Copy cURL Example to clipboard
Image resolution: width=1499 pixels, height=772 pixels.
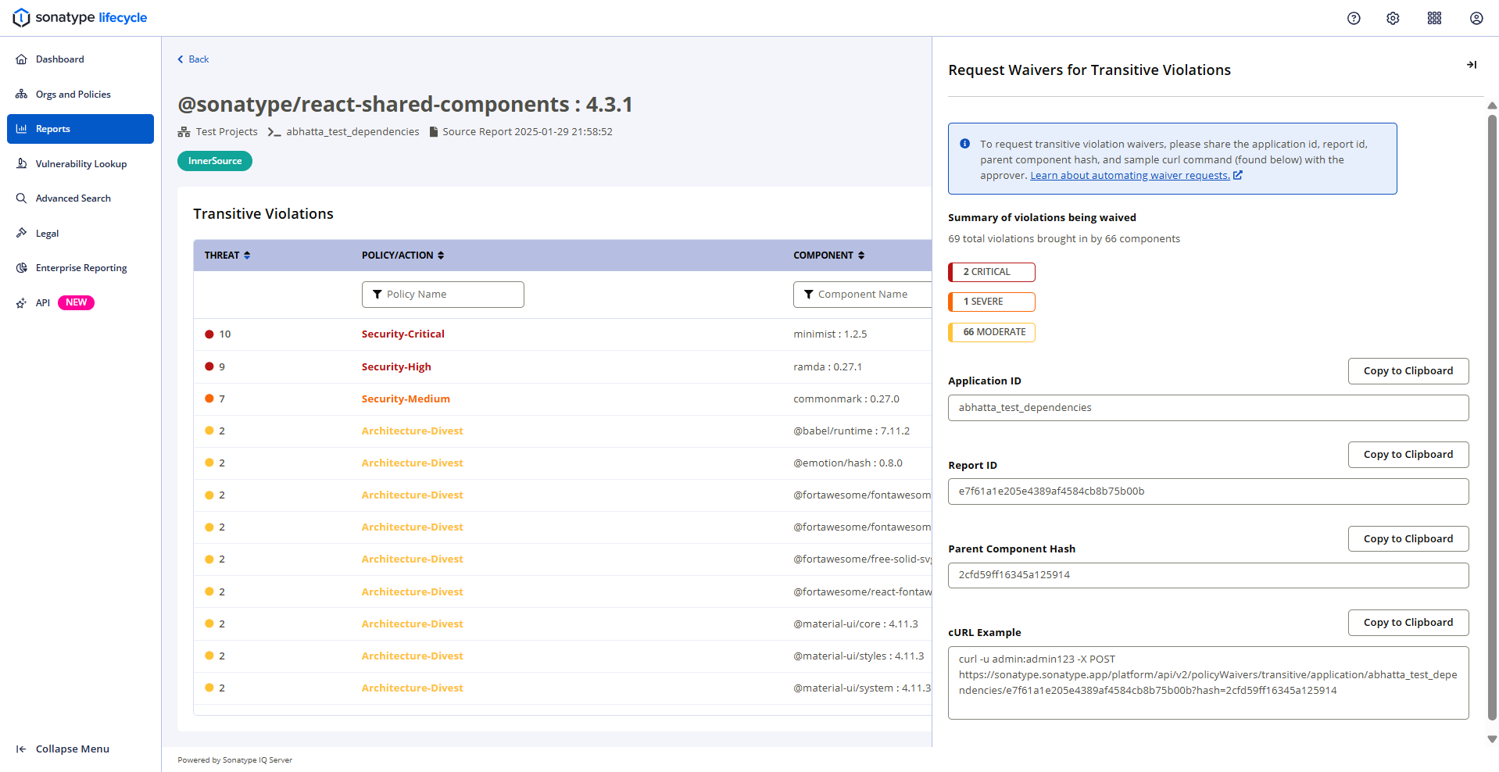point(1408,623)
